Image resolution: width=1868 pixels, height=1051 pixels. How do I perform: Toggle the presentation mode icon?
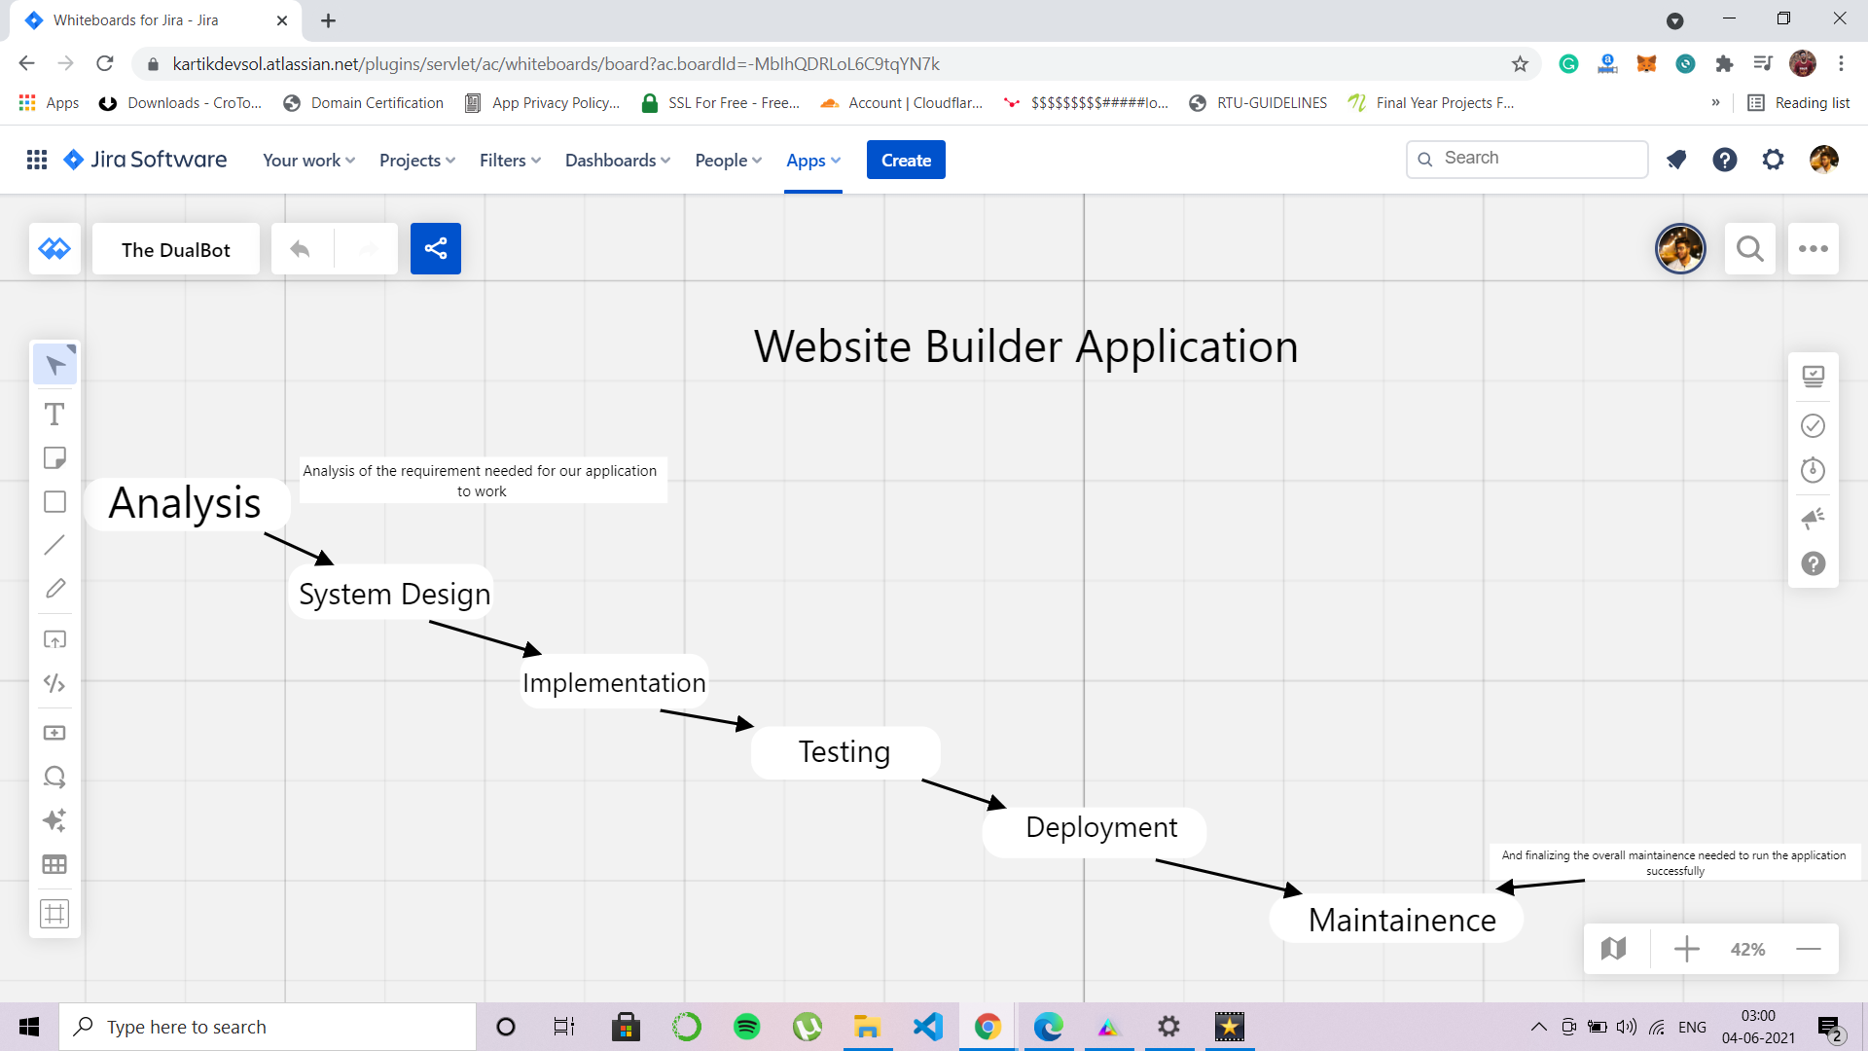point(1813,377)
